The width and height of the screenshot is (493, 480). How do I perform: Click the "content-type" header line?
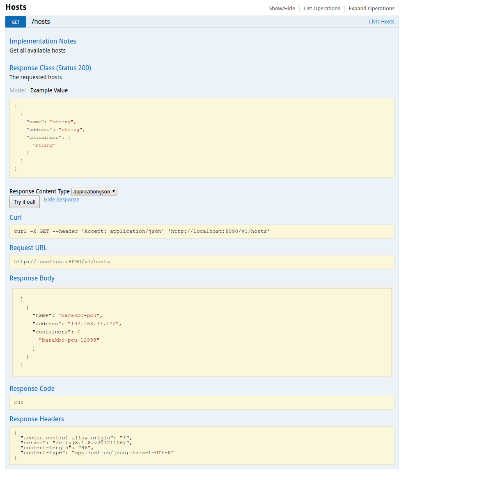click(97, 453)
